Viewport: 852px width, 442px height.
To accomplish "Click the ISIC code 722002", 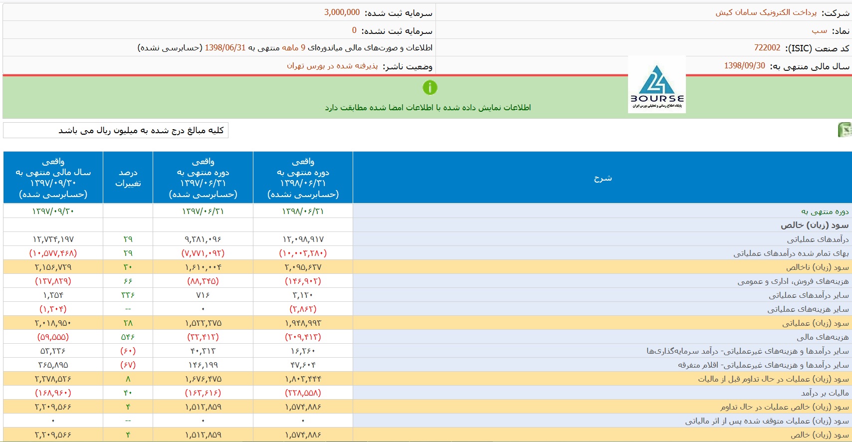I will click(x=767, y=48).
